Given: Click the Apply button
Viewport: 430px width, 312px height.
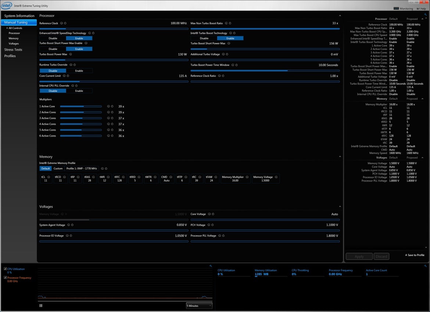Looking at the screenshot, I should tap(359, 257).
